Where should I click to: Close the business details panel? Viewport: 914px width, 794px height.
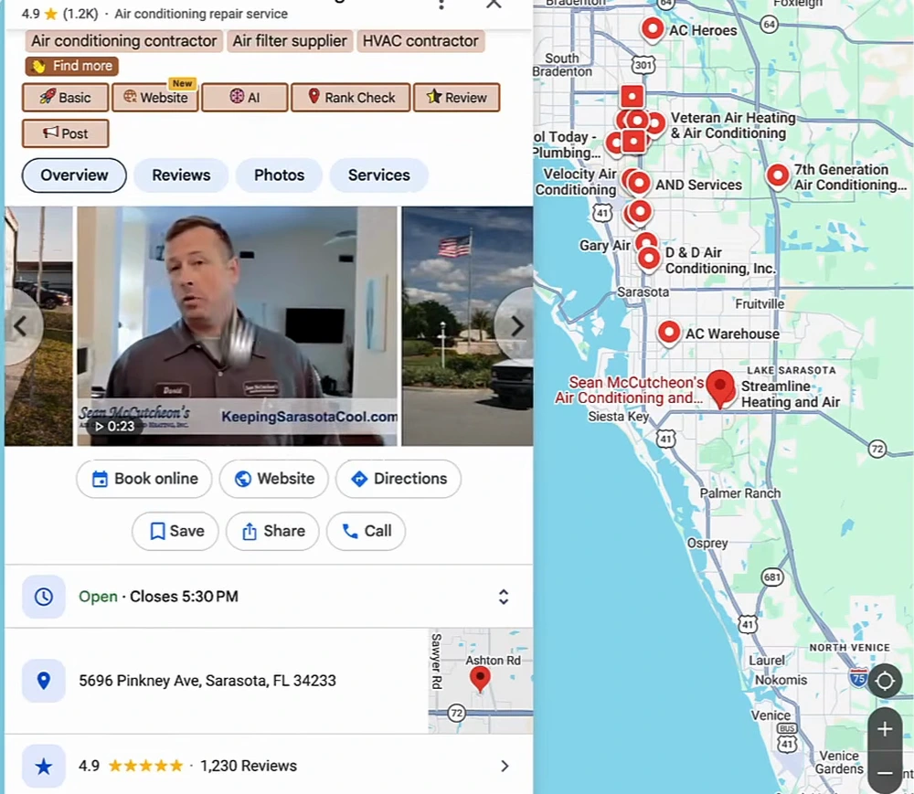[x=494, y=4]
